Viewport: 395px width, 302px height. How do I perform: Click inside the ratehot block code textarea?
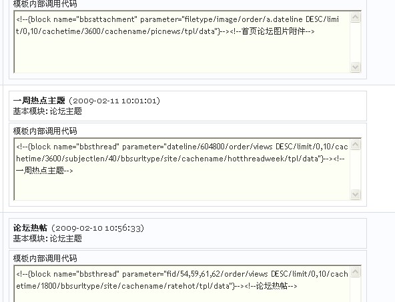(182, 283)
